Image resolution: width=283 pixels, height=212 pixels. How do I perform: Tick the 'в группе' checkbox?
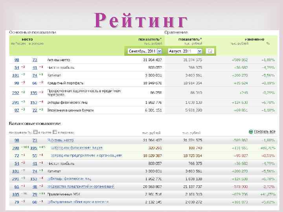click(35, 132)
